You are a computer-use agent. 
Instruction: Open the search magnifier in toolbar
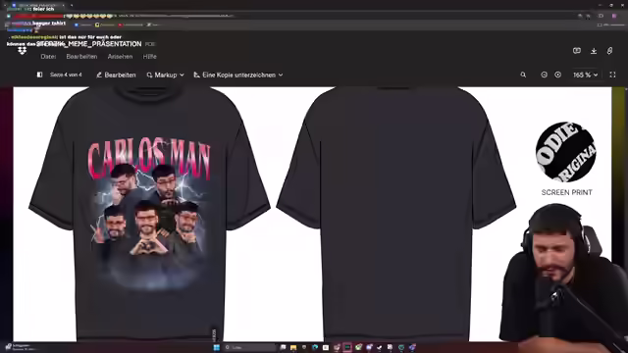[x=523, y=75]
